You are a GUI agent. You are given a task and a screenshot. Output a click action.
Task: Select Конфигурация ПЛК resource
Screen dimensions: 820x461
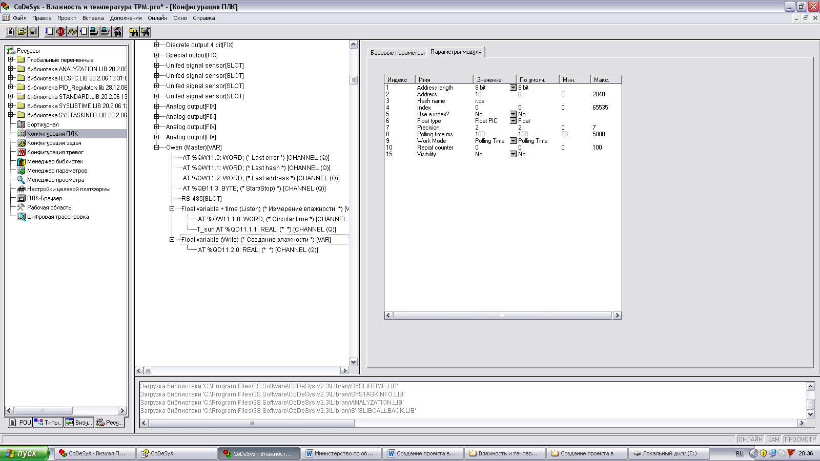pos(52,134)
